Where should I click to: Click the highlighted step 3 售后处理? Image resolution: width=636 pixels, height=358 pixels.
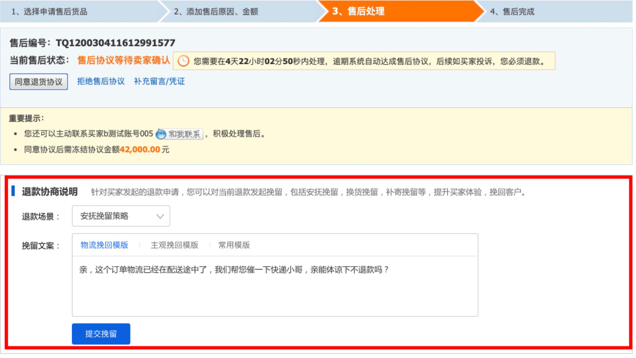pos(358,11)
